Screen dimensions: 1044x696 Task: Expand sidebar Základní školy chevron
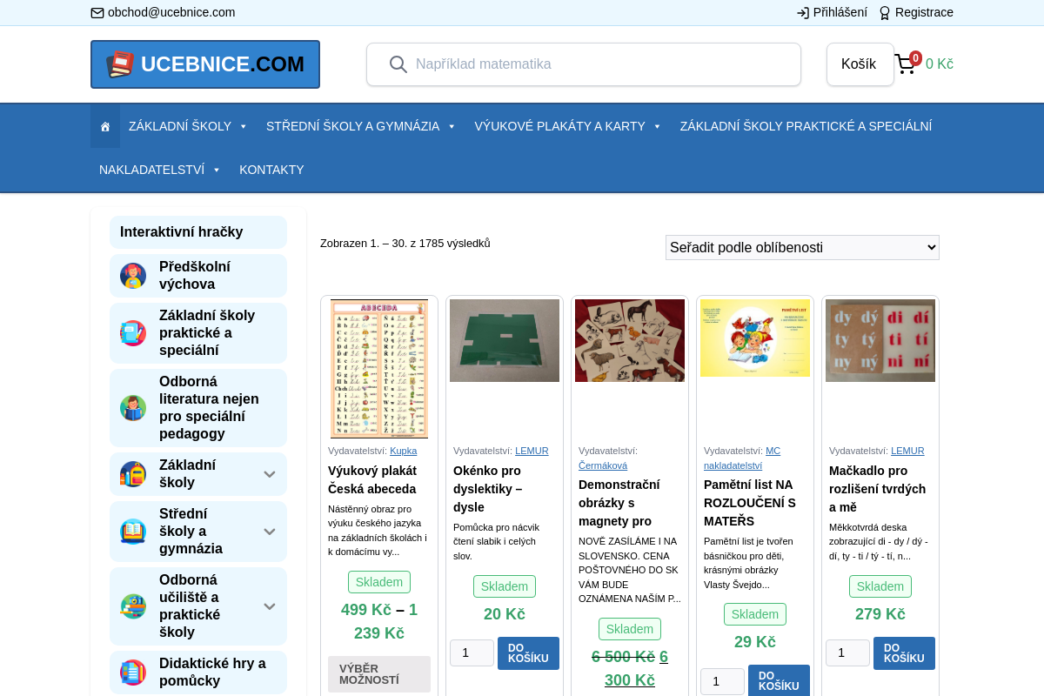tap(270, 474)
